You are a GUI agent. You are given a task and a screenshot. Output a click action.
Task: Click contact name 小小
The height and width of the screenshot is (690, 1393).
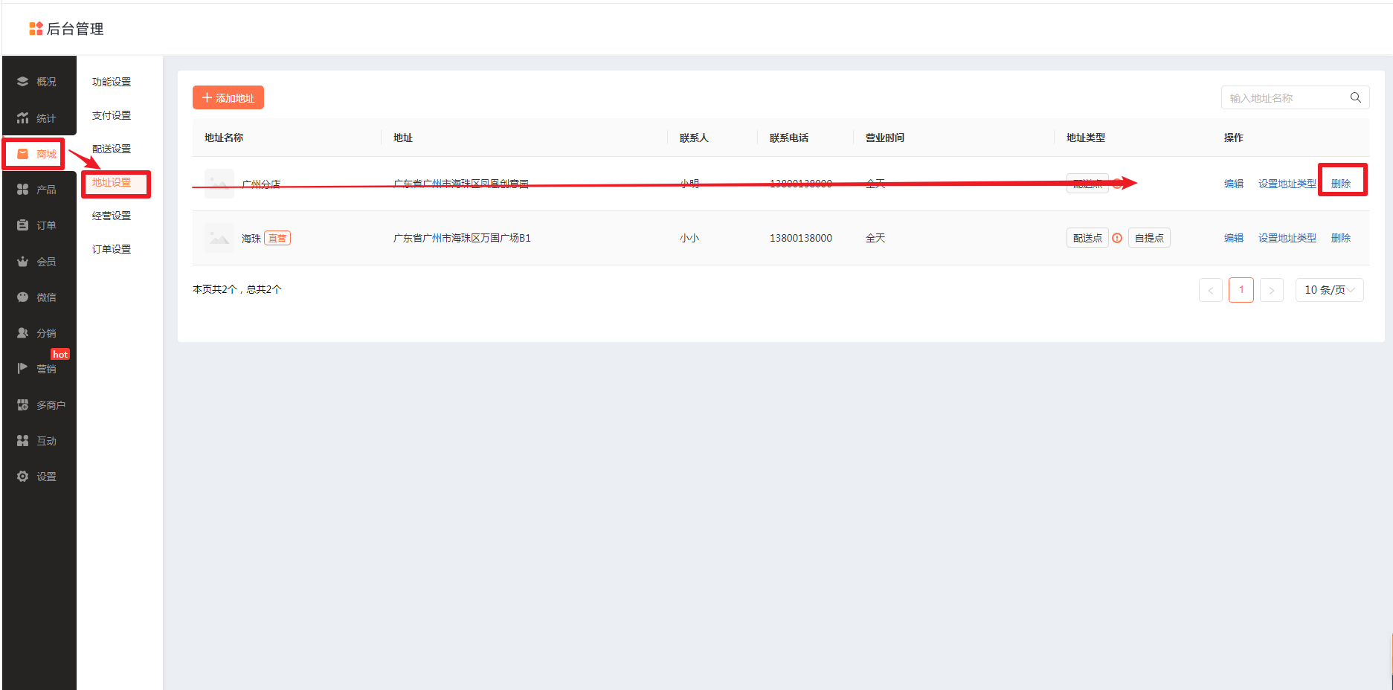(x=689, y=238)
